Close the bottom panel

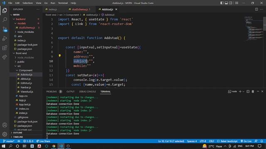[262, 91]
